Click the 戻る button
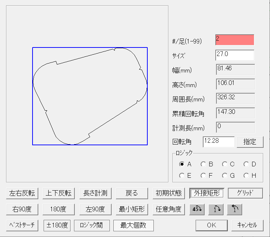 click(132, 193)
